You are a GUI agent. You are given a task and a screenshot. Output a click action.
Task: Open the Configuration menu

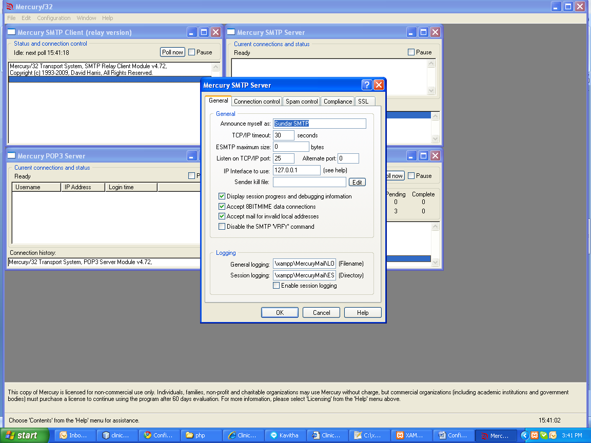tap(53, 17)
